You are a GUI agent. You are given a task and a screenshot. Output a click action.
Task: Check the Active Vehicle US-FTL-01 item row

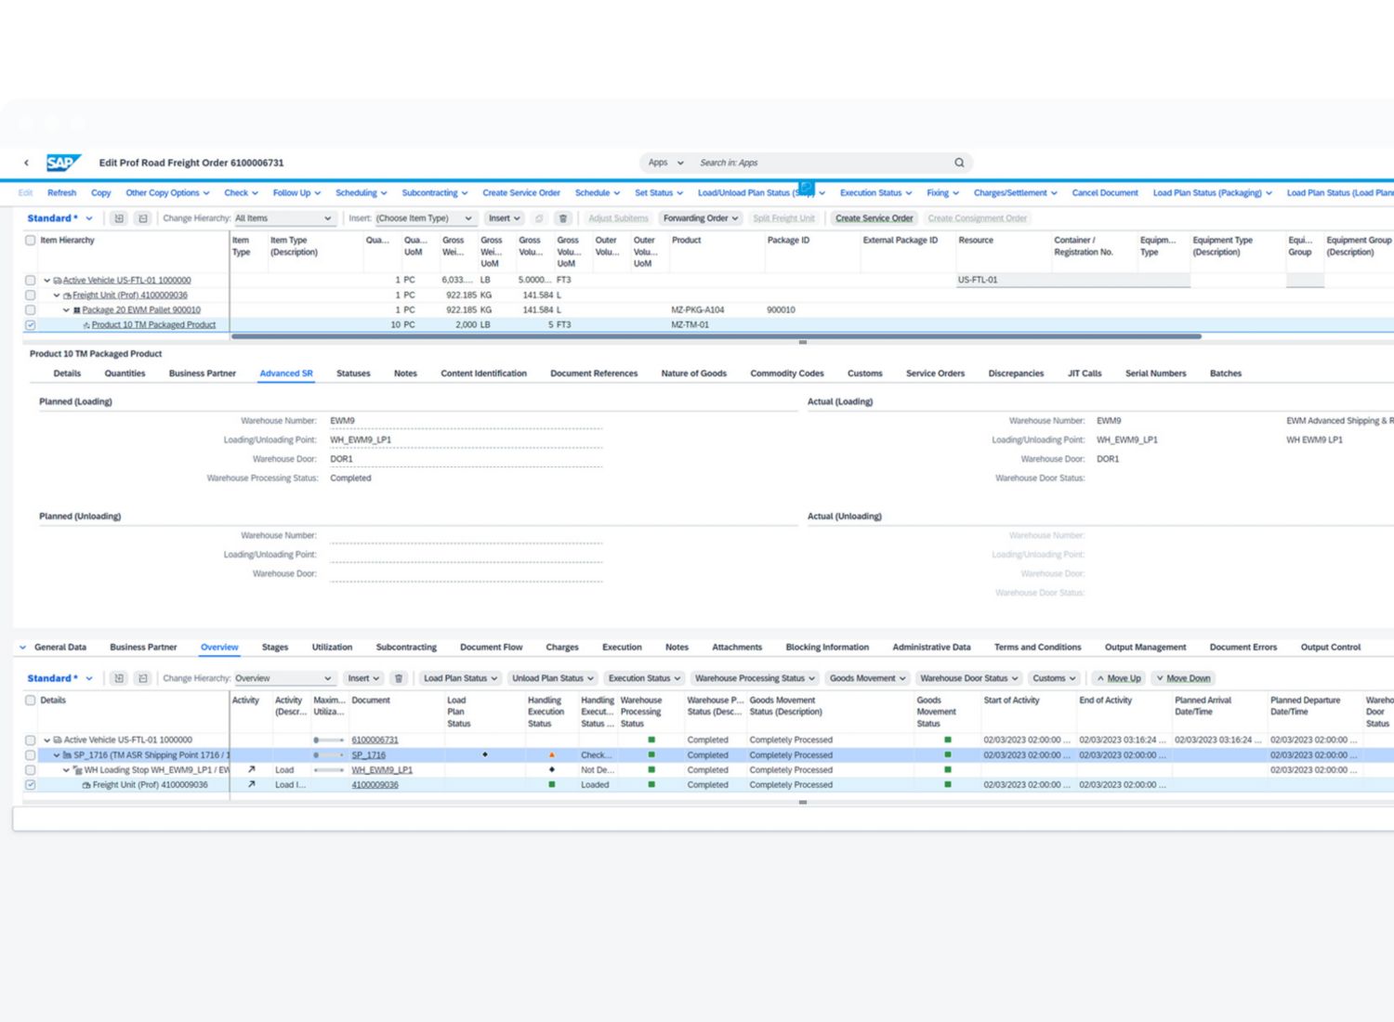(x=31, y=280)
